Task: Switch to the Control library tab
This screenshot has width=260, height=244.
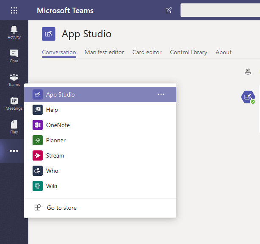Action: pos(189,53)
